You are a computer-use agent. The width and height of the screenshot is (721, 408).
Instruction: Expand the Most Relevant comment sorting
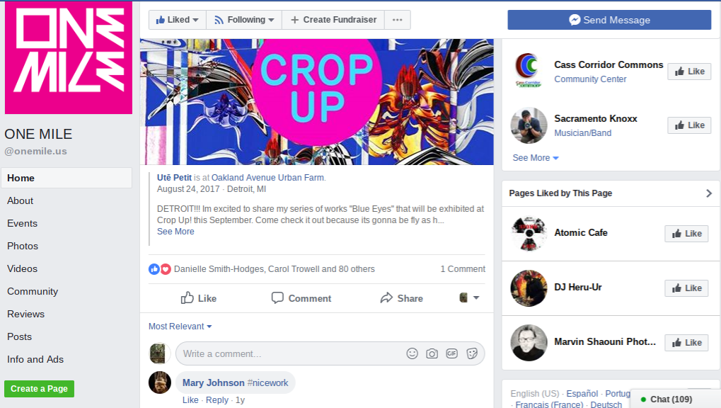click(x=180, y=327)
